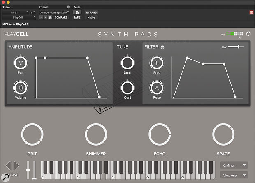Click the red close window button

coord(3,2)
